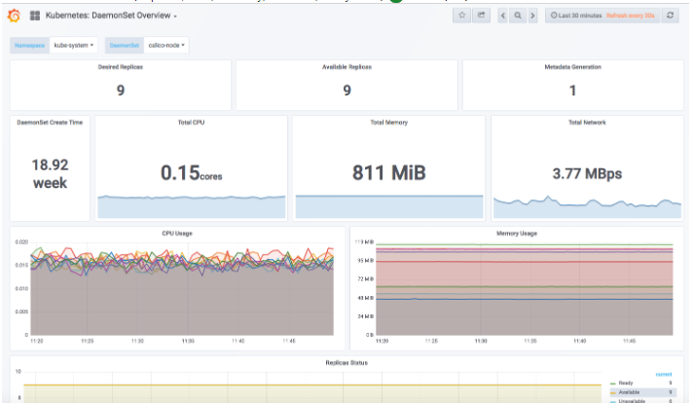Click the 0.15 cores value
Image resolution: width=693 pixels, height=403 pixels.
tap(192, 172)
